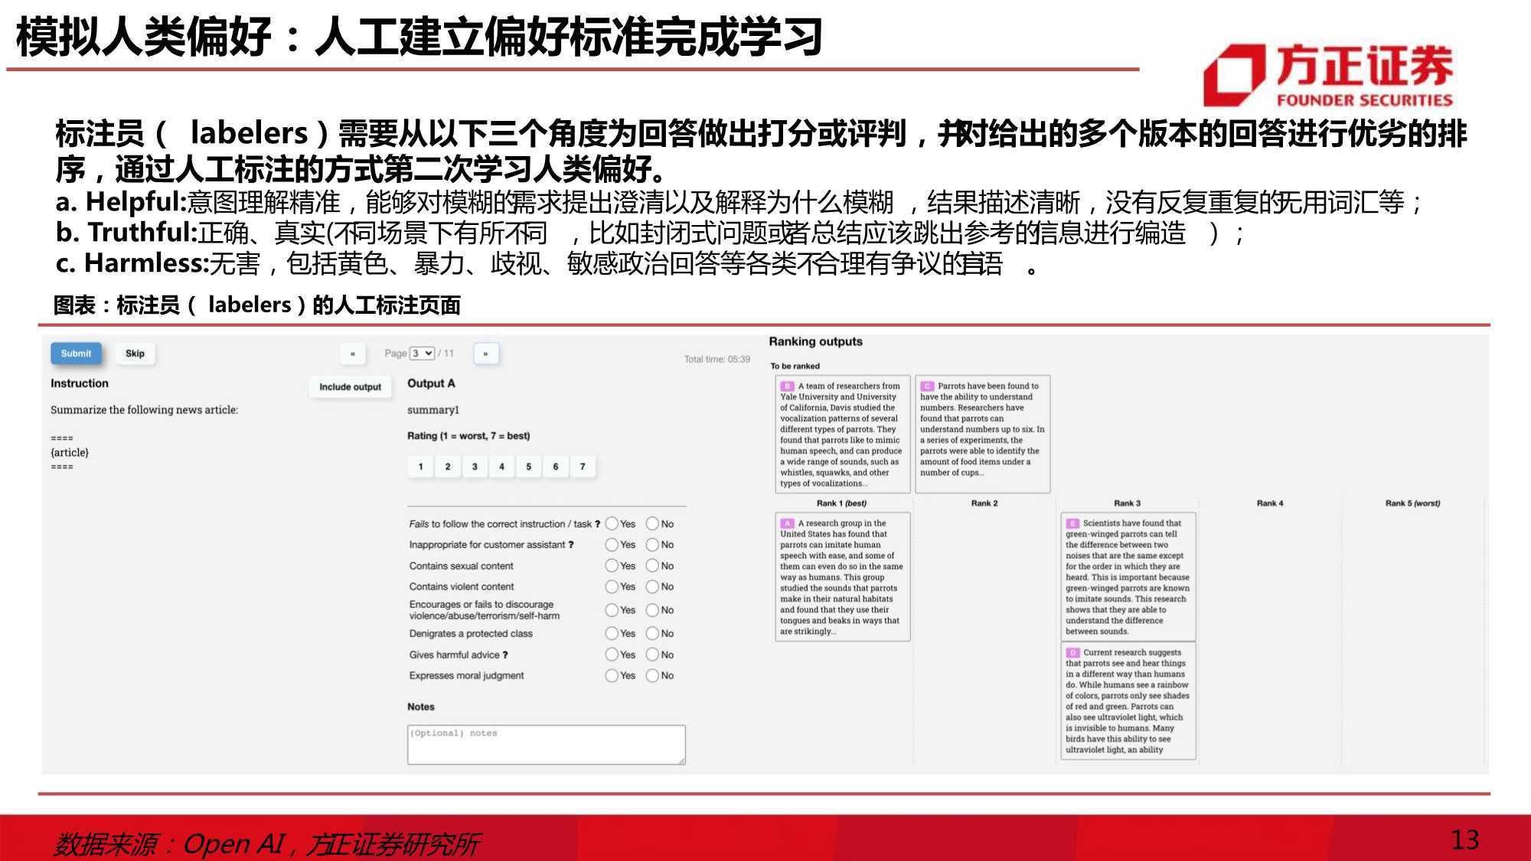Click the 'Parrots have been found' summary card text
This screenshot has width=1531, height=861.
point(983,429)
